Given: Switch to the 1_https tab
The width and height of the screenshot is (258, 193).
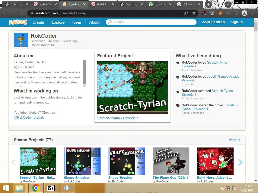Looking at the screenshot, I should click(x=16, y=4).
